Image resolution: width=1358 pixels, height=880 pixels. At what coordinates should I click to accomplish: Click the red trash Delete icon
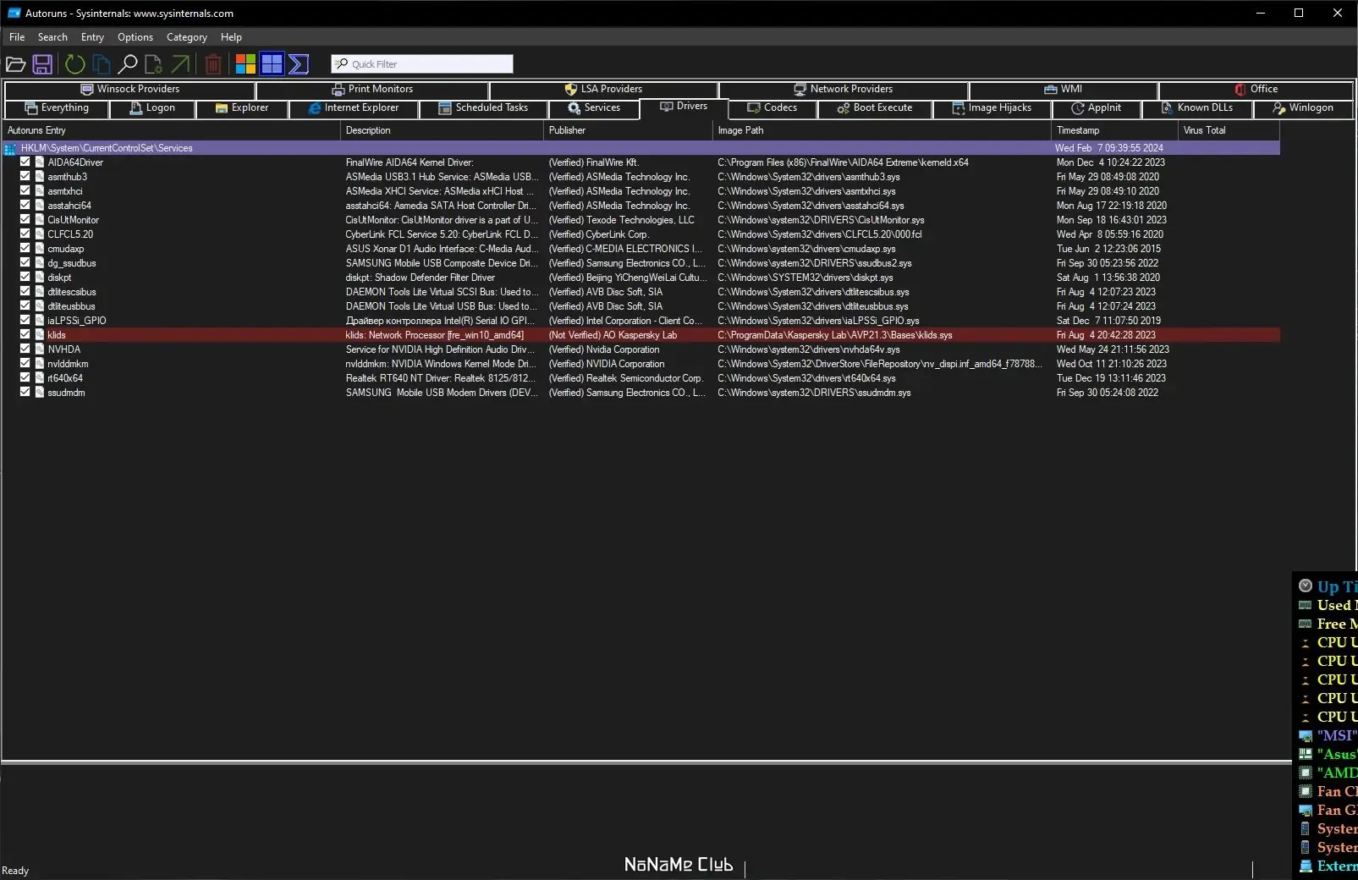213,63
